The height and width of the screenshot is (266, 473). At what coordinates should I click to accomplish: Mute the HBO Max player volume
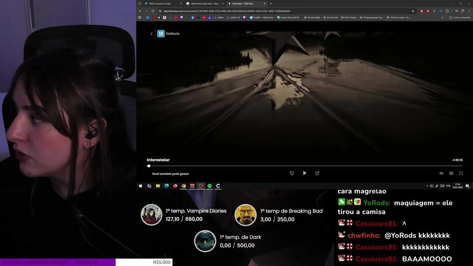pyautogui.click(x=441, y=173)
